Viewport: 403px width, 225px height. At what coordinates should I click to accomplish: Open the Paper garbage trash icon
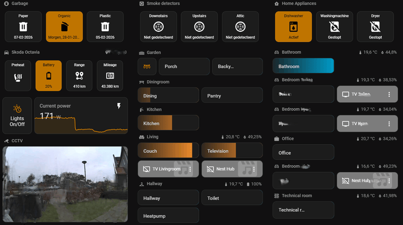coord(23,27)
